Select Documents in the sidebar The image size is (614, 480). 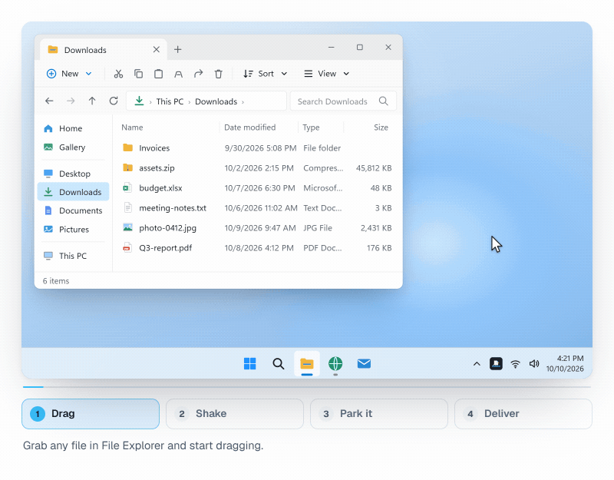(x=73, y=210)
